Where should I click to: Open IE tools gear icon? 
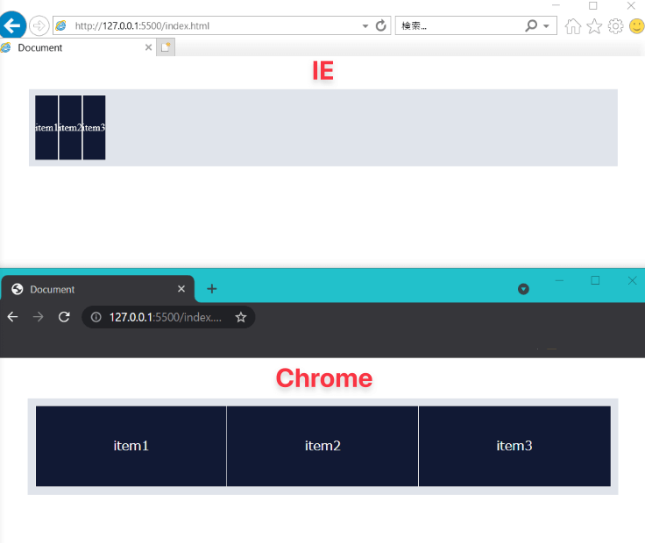click(x=615, y=26)
